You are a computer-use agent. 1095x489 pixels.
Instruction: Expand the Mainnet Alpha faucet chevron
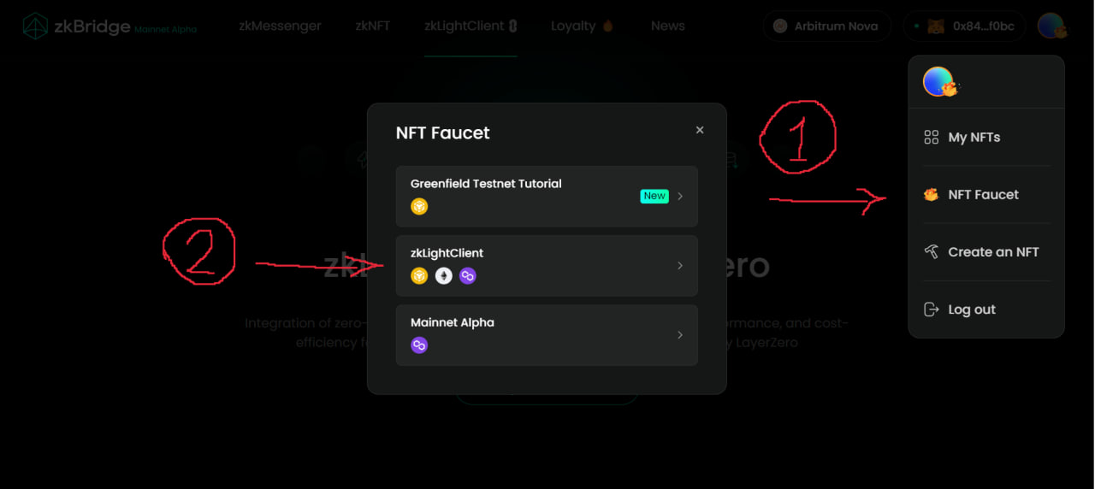(x=680, y=335)
